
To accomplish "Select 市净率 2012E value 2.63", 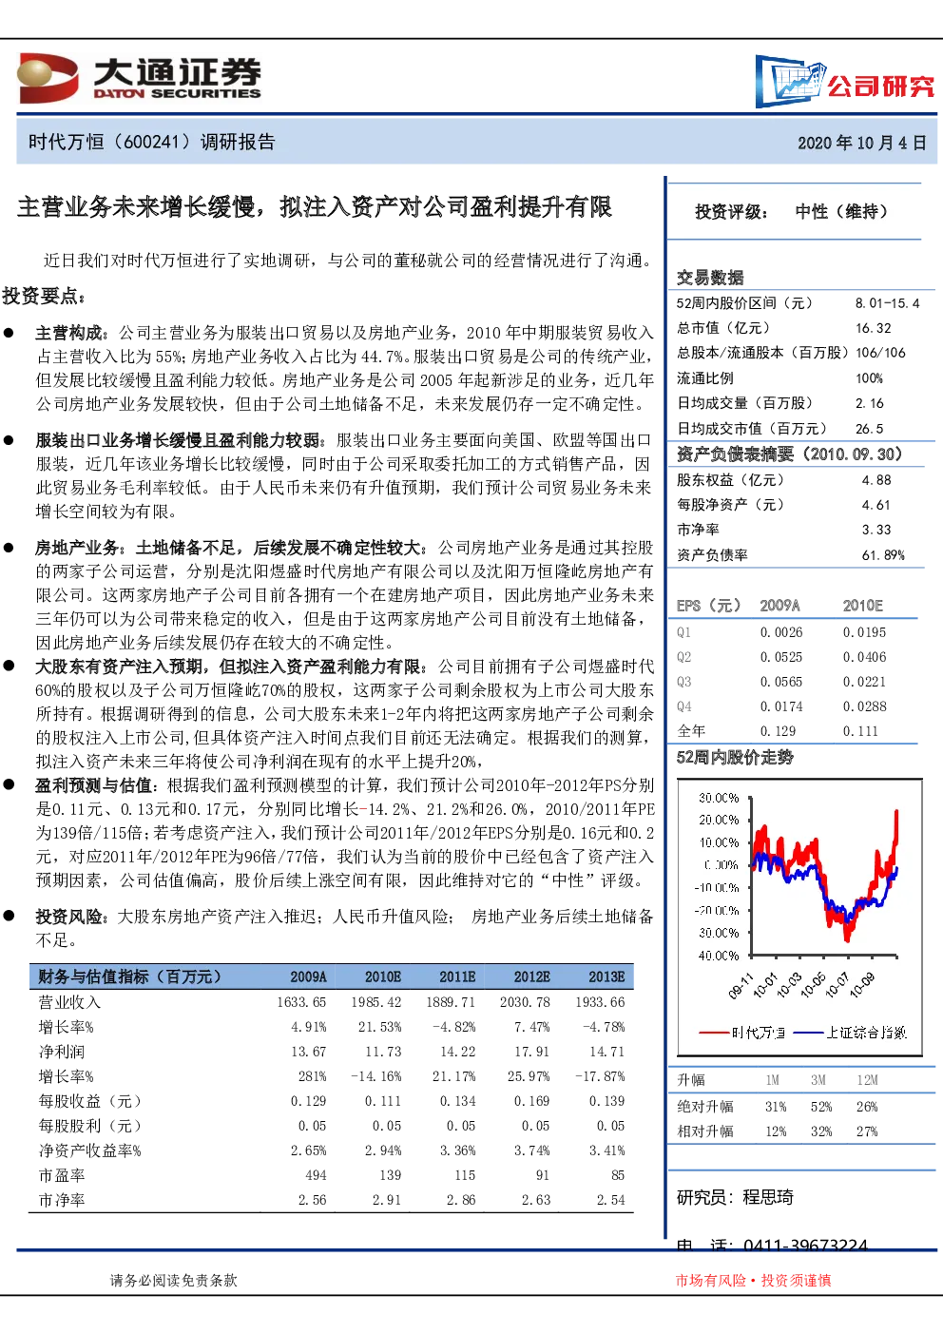I will 536,1200.
